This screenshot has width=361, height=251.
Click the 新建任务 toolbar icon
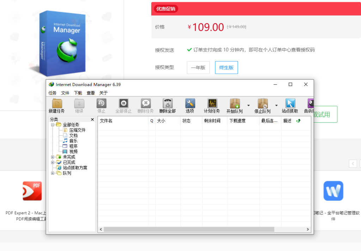coord(57,103)
